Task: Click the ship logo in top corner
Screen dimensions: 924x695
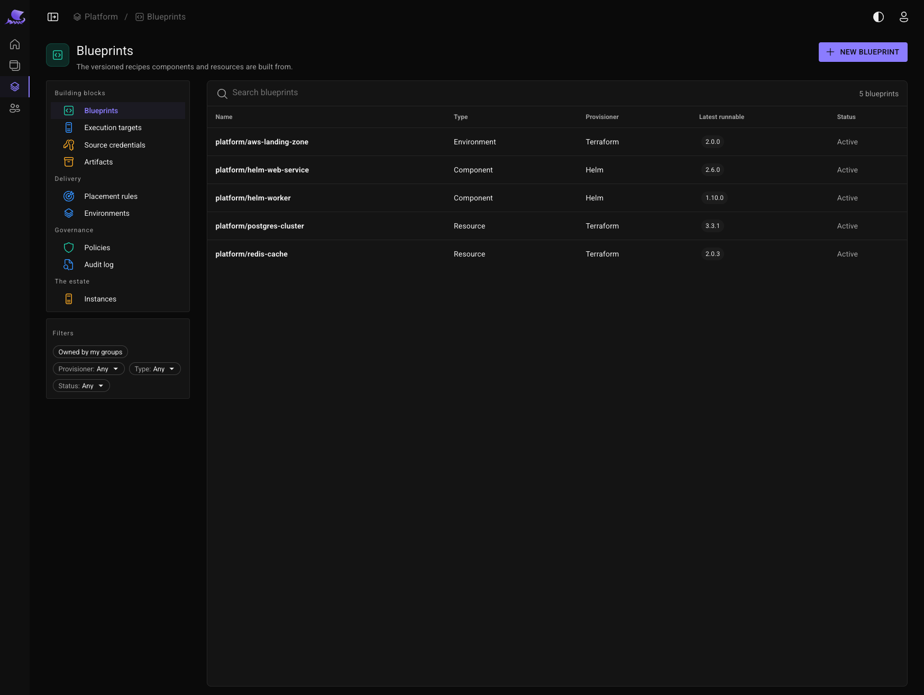Action: [15, 17]
